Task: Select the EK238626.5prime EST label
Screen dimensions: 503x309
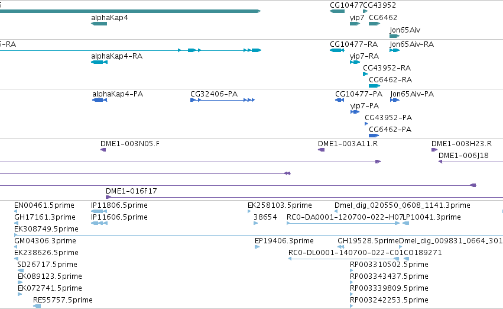Action: (46, 253)
